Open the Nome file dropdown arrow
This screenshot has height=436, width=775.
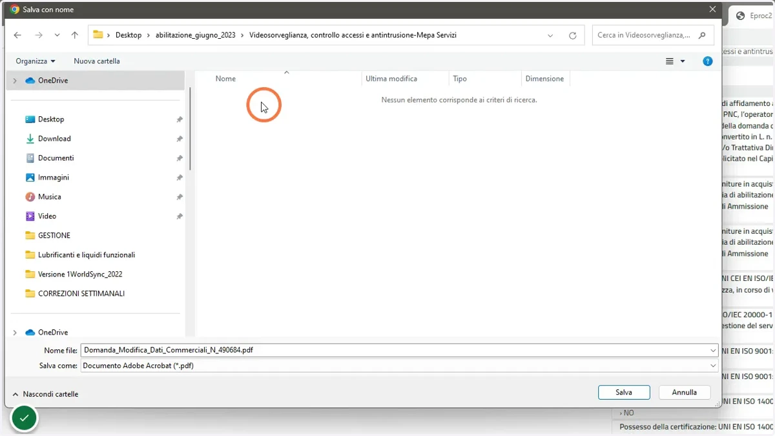pos(713,350)
